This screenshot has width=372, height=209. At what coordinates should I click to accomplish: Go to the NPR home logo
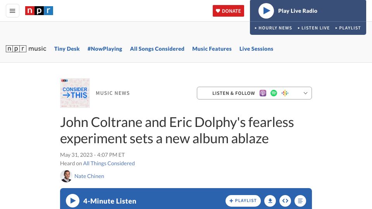pos(39,11)
